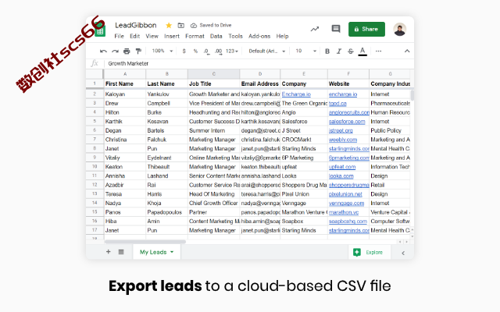Open the salesforce.com website link
The image size is (500, 312).
pyautogui.click(x=347, y=122)
